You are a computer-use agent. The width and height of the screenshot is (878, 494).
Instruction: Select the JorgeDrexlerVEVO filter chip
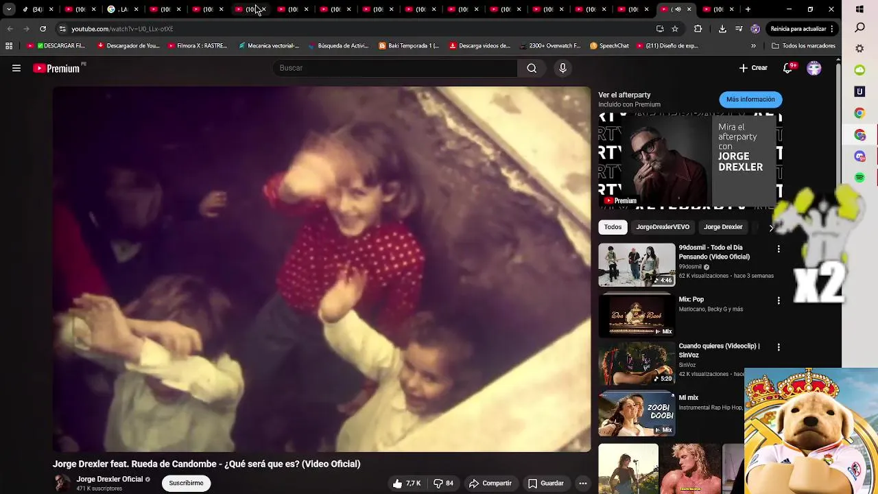(x=663, y=227)
